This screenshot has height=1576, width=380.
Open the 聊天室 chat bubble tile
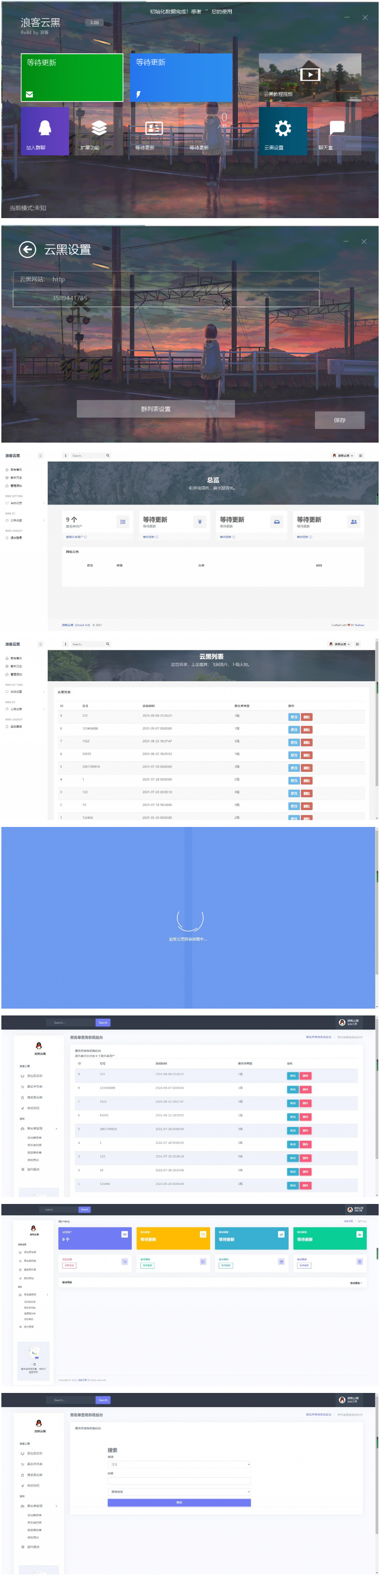point(337,131)
